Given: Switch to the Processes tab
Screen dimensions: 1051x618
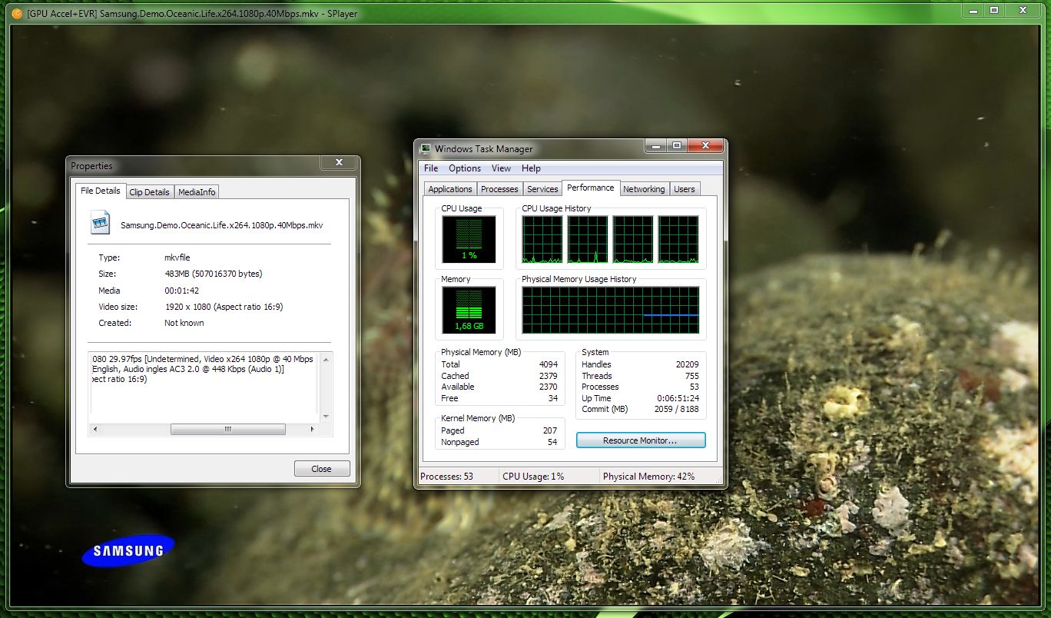Looking at the screenshot, I should click(x=499, y=189).
